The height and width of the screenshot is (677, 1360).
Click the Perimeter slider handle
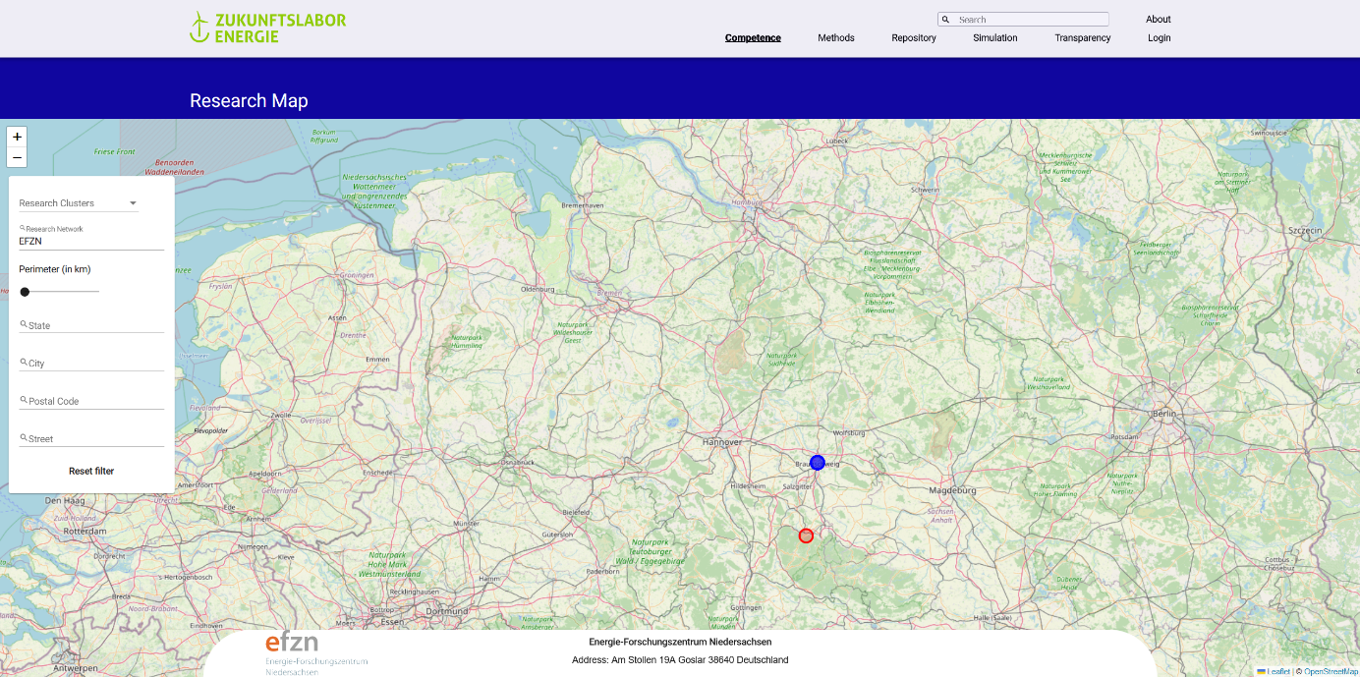(x=26, y=292)
